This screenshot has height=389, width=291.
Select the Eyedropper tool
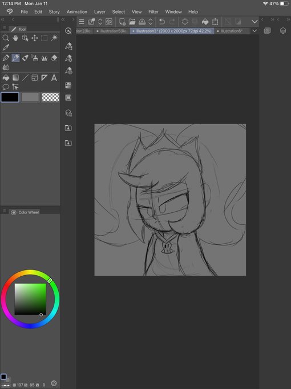tap(6, 47)
